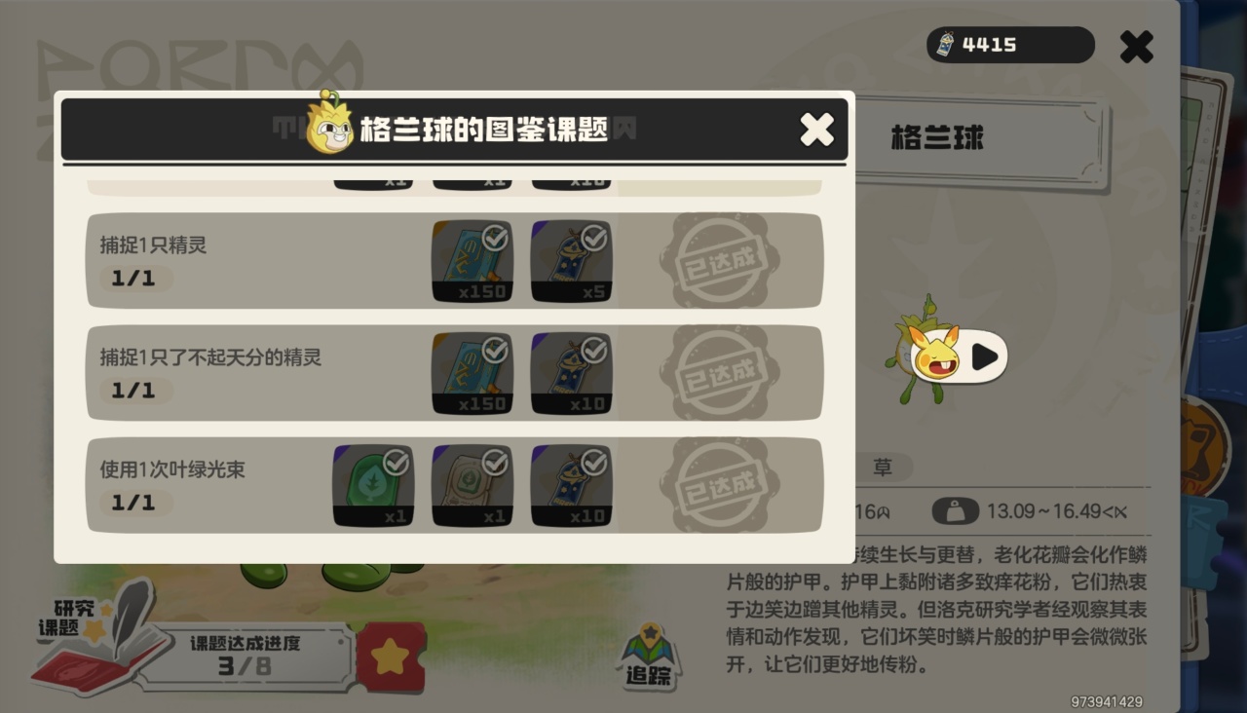Click the 格兰球 avatar in popup title
The image size is (1247, 713).
329,123
